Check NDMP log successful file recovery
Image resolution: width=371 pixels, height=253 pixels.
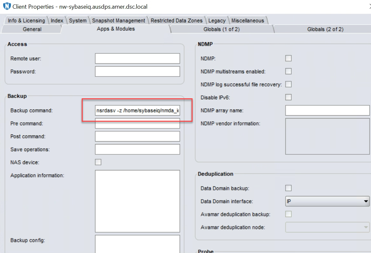coord(288,84)
